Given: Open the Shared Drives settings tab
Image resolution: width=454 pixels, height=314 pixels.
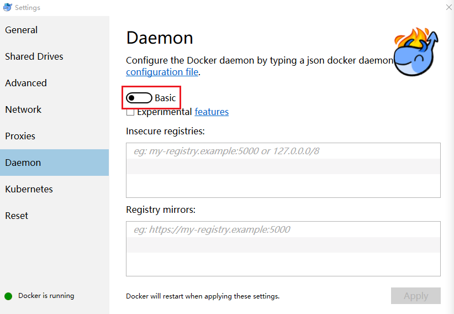Looking at the screenshot, I should coord(55,56).
